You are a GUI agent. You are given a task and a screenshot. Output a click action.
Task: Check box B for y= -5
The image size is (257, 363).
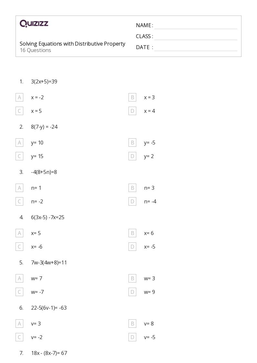[x=132, y=143]
